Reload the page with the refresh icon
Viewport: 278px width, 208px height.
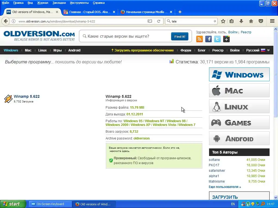tap(159, 21)
